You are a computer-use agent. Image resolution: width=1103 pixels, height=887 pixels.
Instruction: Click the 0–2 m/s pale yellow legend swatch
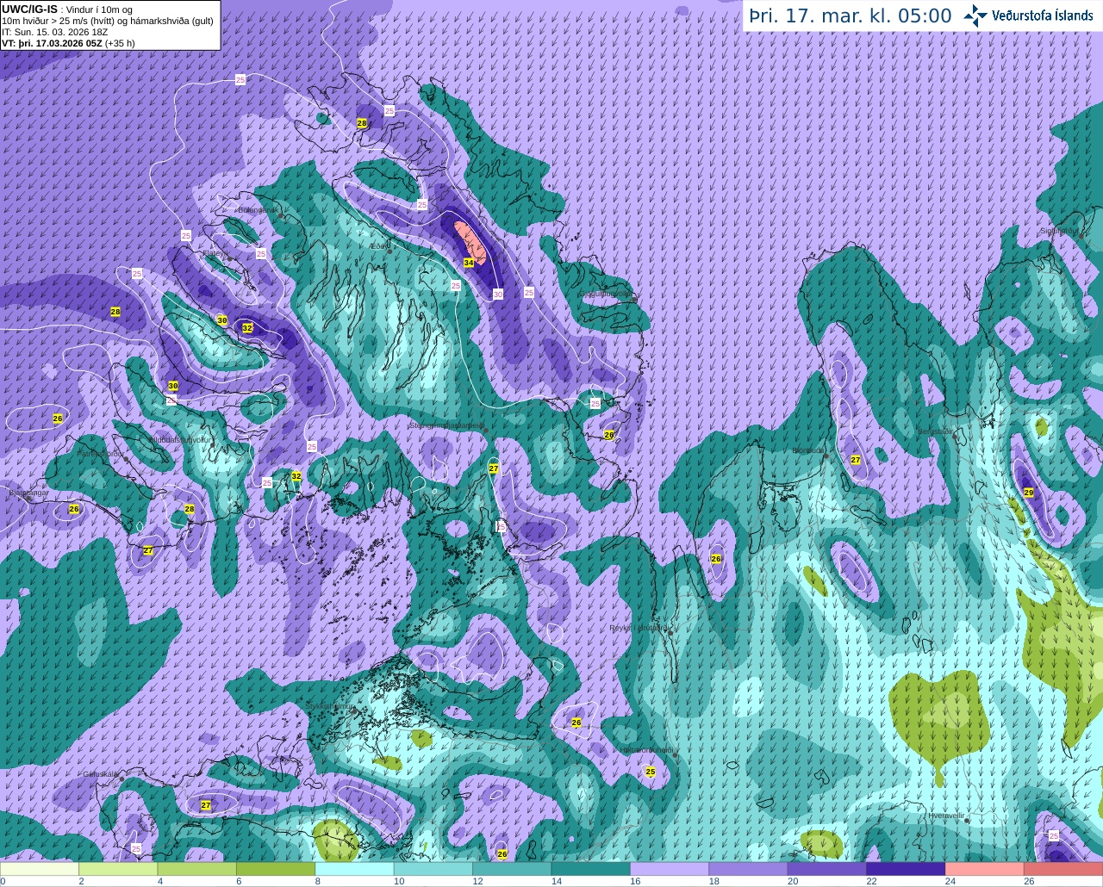pos(40,869)
